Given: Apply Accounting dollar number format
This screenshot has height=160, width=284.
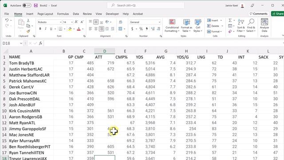Looking at the screenshot, I should (132, 28).
